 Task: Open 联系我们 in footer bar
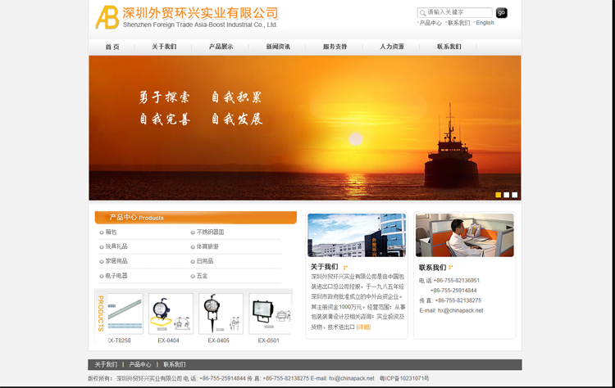pyautogui.click(x=175, y=364)
